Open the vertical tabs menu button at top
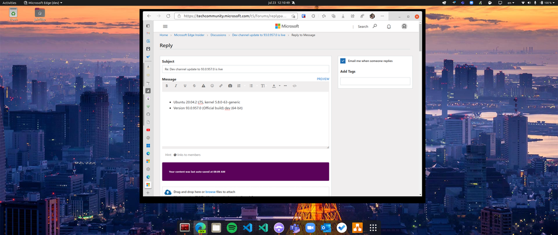 [149, 26]
